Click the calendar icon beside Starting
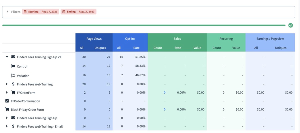This screenshot has width=300, height=133. pyautogui.click(x=25, y=11)
